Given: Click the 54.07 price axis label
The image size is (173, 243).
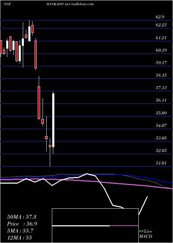Looking at the screenshot, I should click(161, 125).
